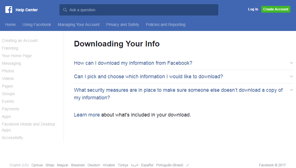Open the Policies and Reporting menu
The width and height of the screenshot is (296, 168).
pyautogui.click(x=166, y=24)
